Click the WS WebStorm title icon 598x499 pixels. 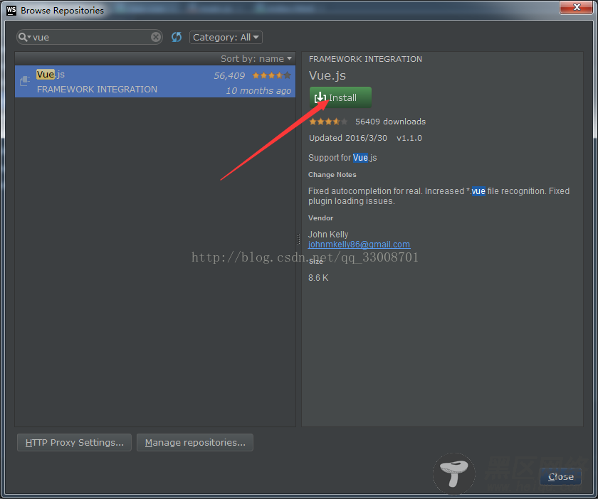(x=11, y=10)
